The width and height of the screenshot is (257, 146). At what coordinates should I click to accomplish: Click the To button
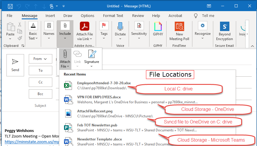(41, 71)
